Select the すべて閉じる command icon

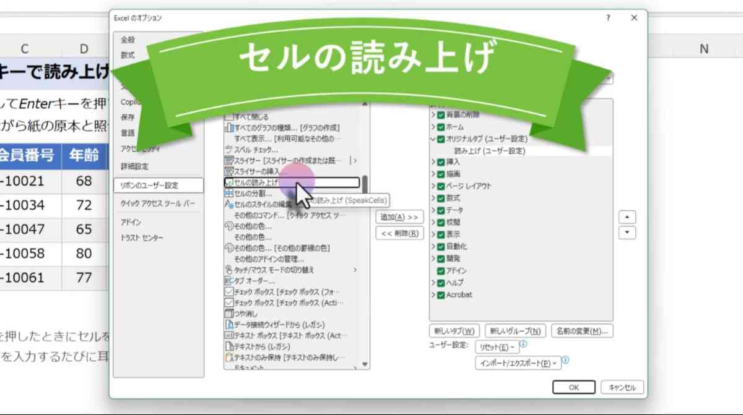(x=228, y=116)
